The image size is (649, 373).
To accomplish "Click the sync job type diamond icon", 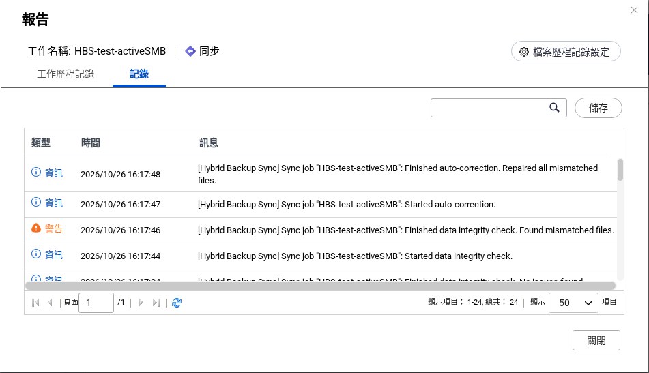I will pyautogui.click(x=190, y=51).
